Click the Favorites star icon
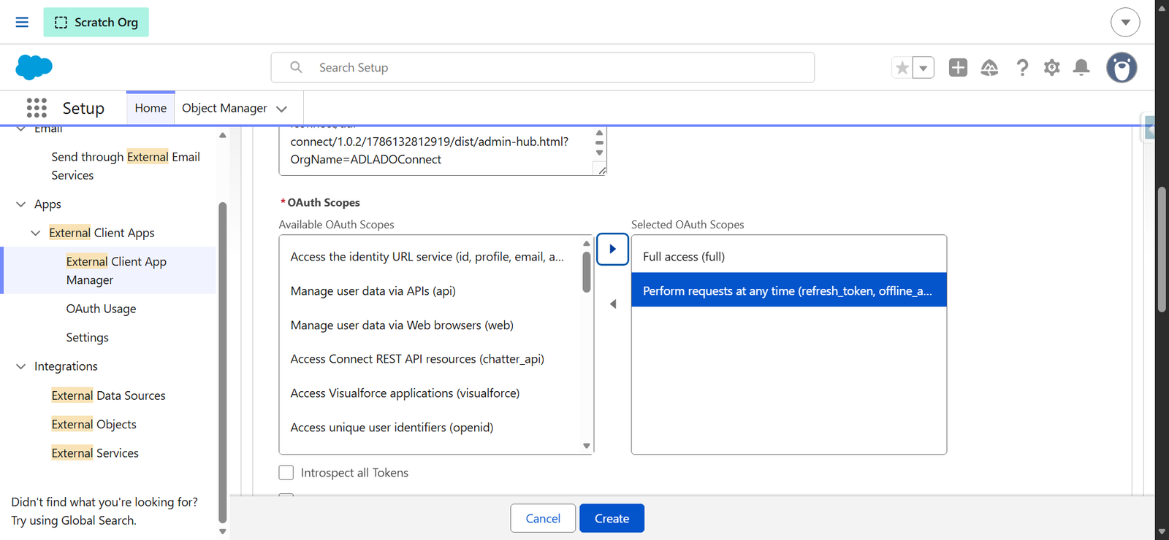Viewport: 1169px width, 540px height. (902, 68)
